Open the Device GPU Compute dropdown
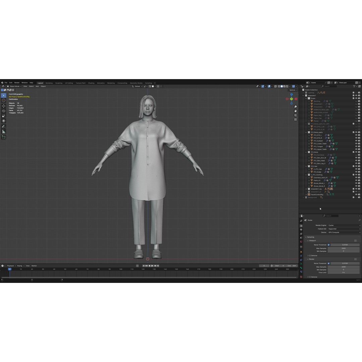This screenshot has width=362, height=362. click(x=344, y=233)
